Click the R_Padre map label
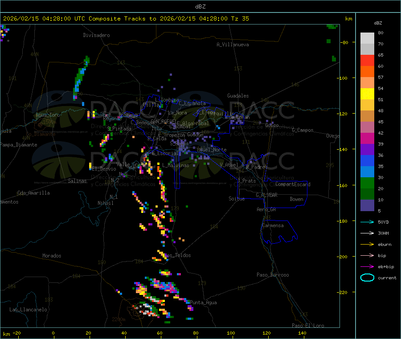The width and height of the screenshot is (401, 339). tap(255, 167)
